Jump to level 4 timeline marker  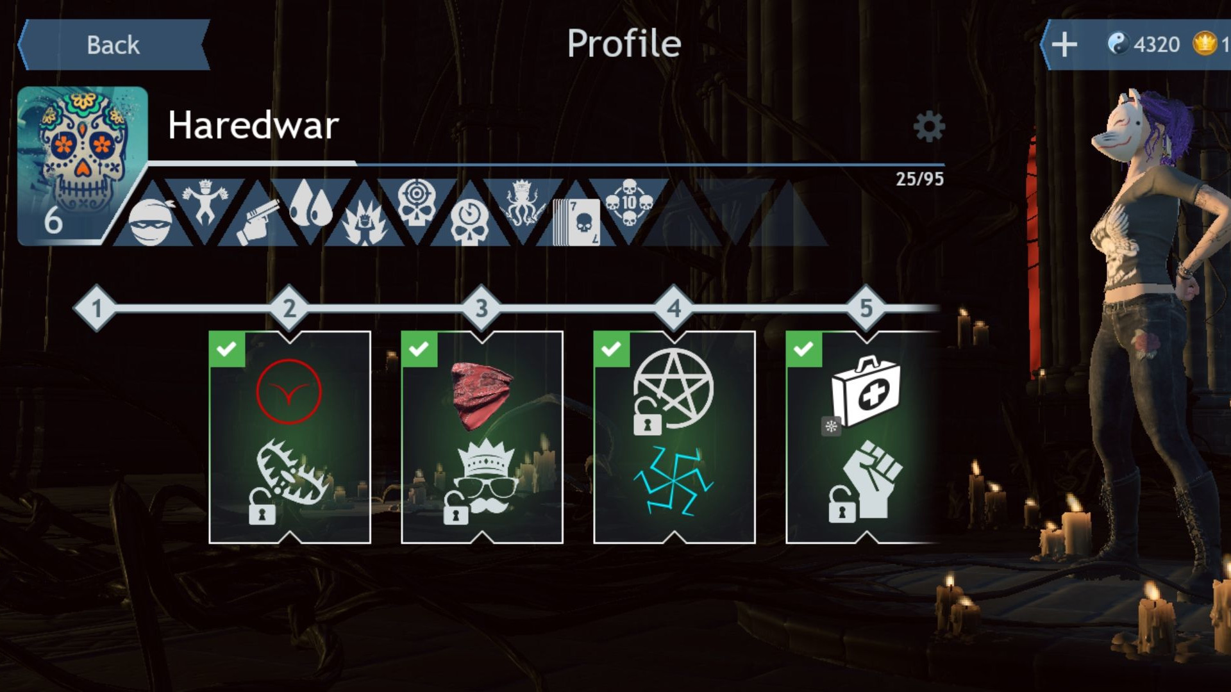pyautogui.click(x=674, y=308)
